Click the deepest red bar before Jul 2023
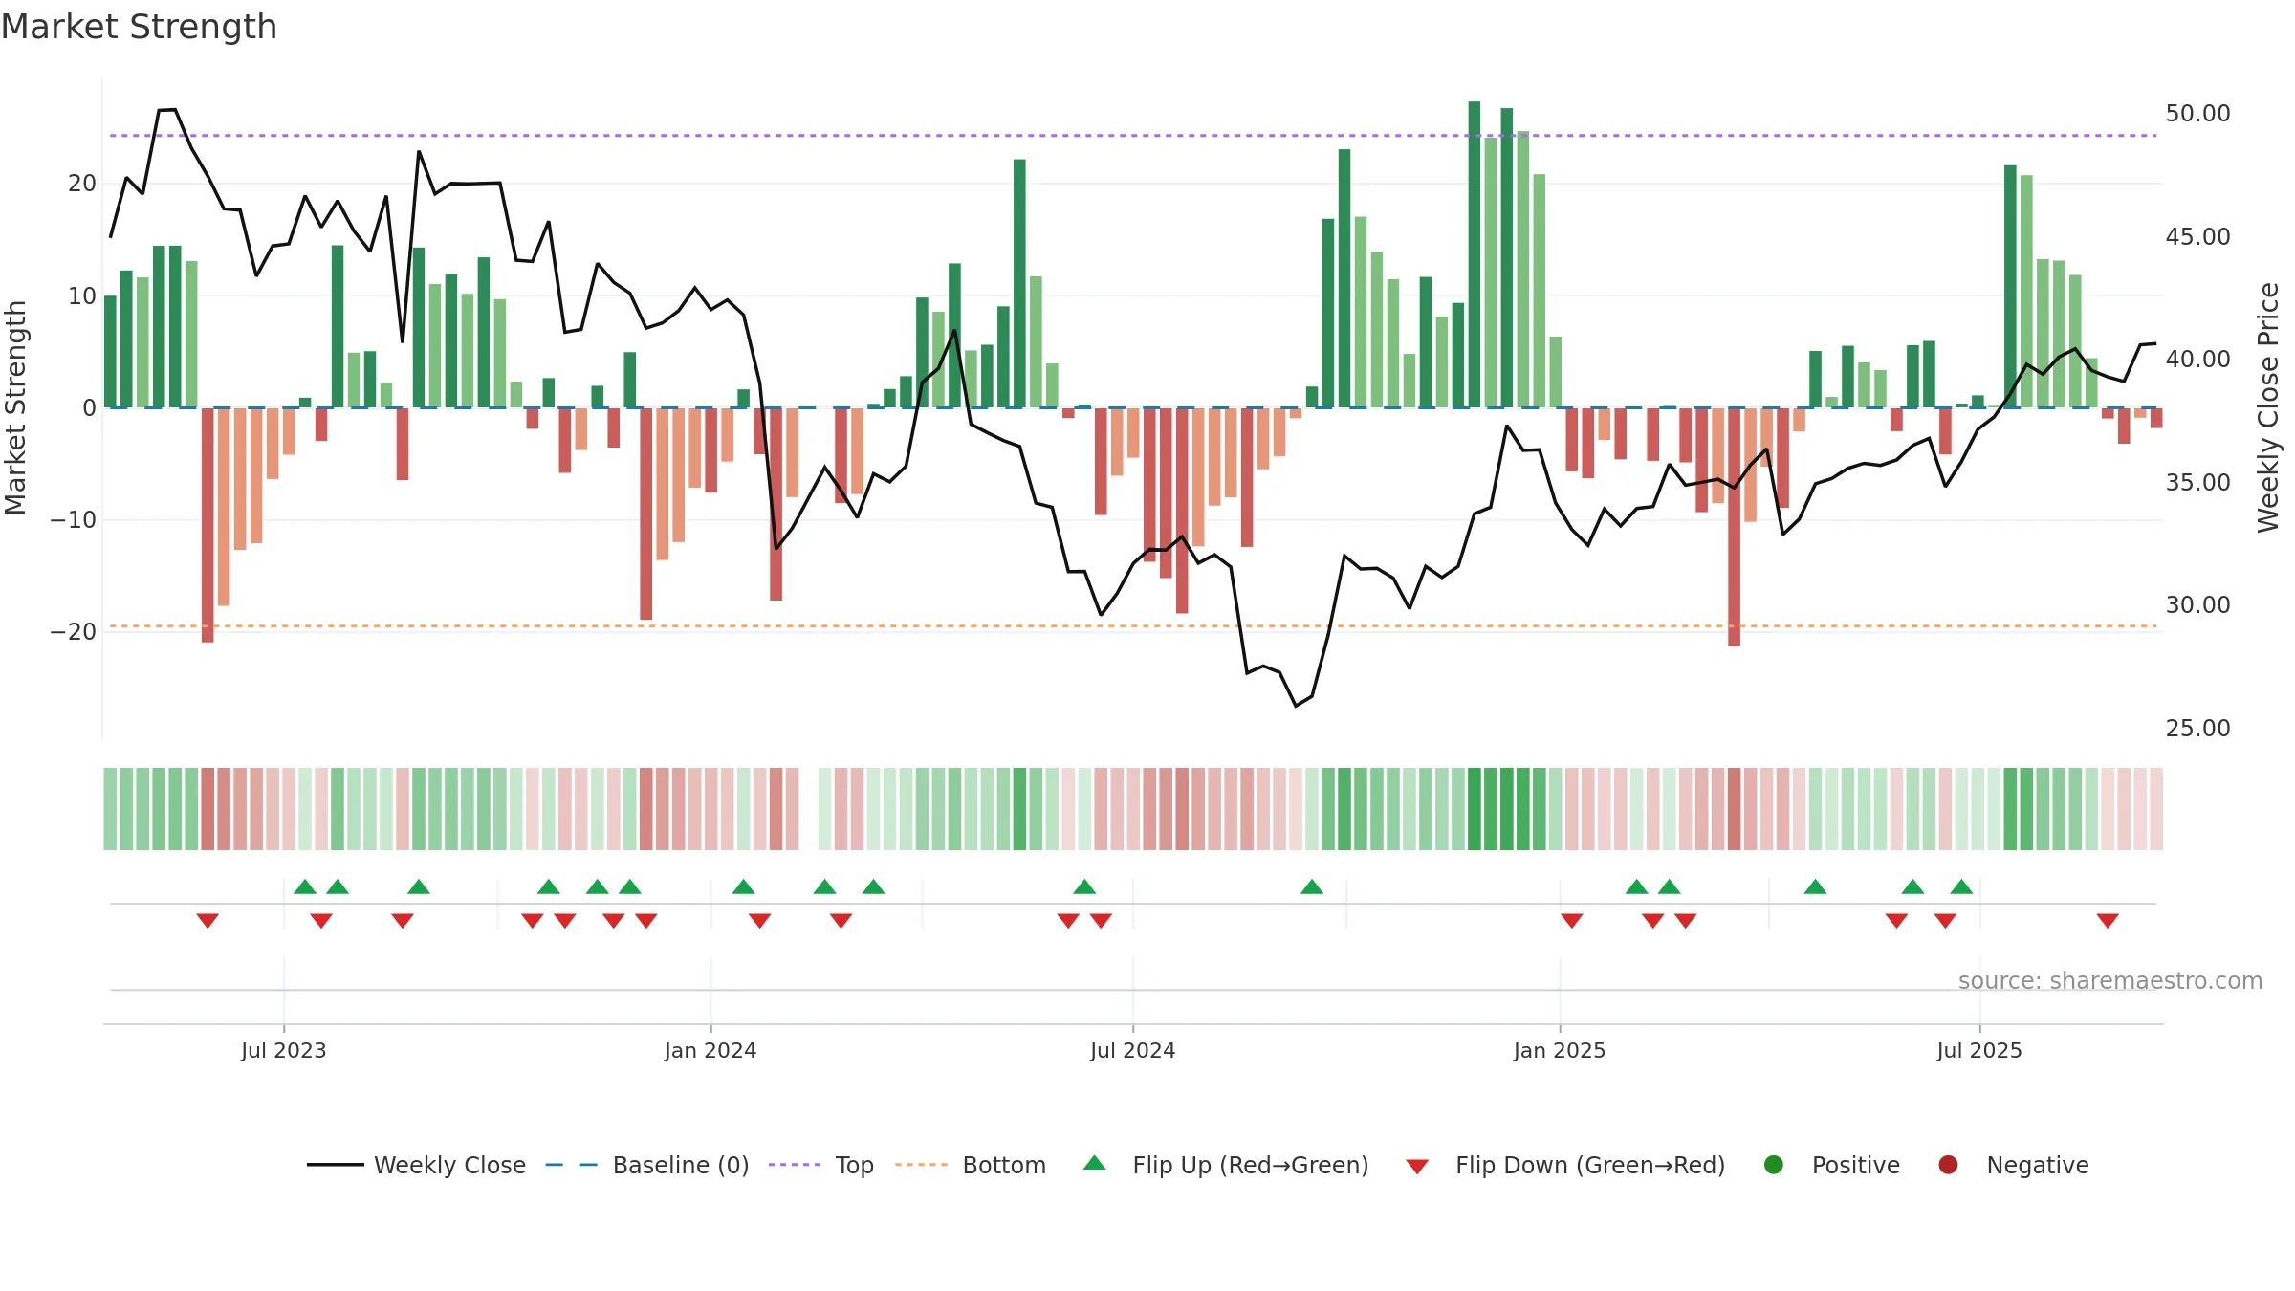Screen dimensions: 2295x1291 (x=208, y=525)
